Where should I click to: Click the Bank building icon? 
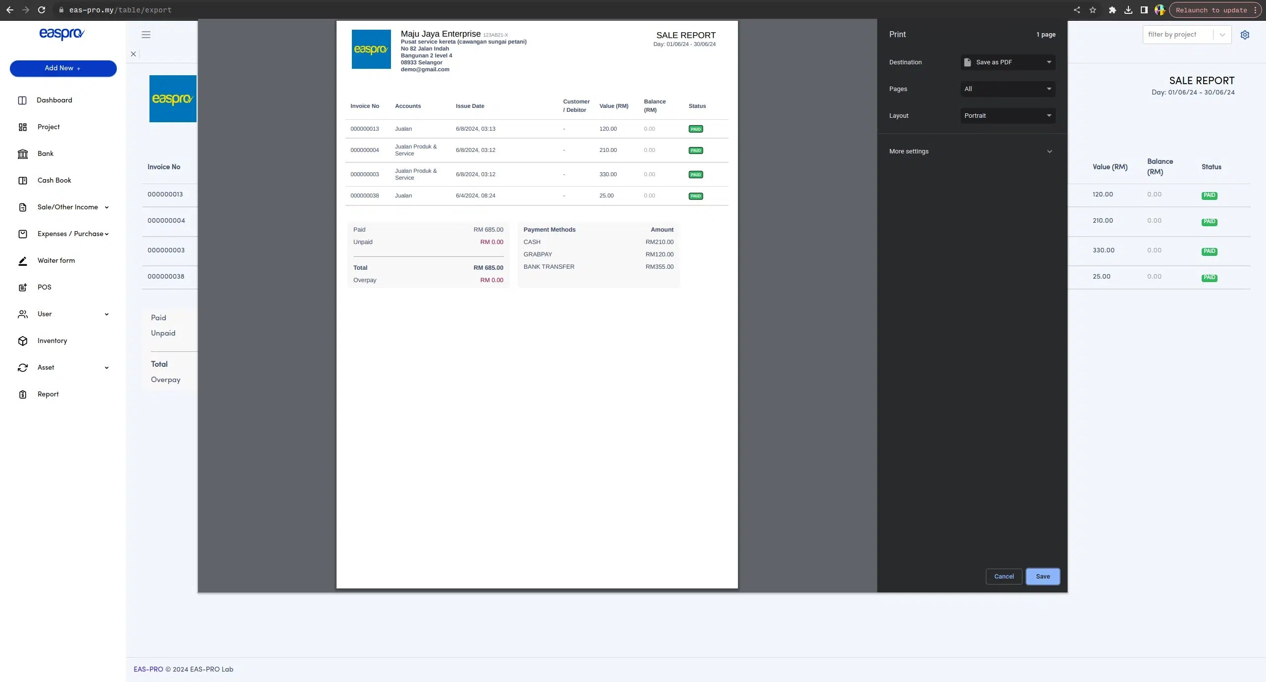pyautogui.click(x=23, y=154)
